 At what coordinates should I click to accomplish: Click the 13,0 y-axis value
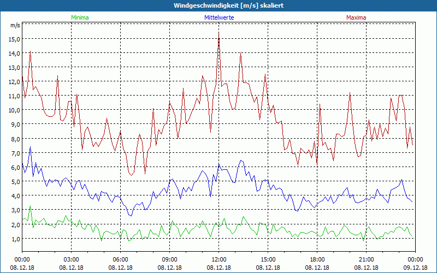click(x=14, y=68)
